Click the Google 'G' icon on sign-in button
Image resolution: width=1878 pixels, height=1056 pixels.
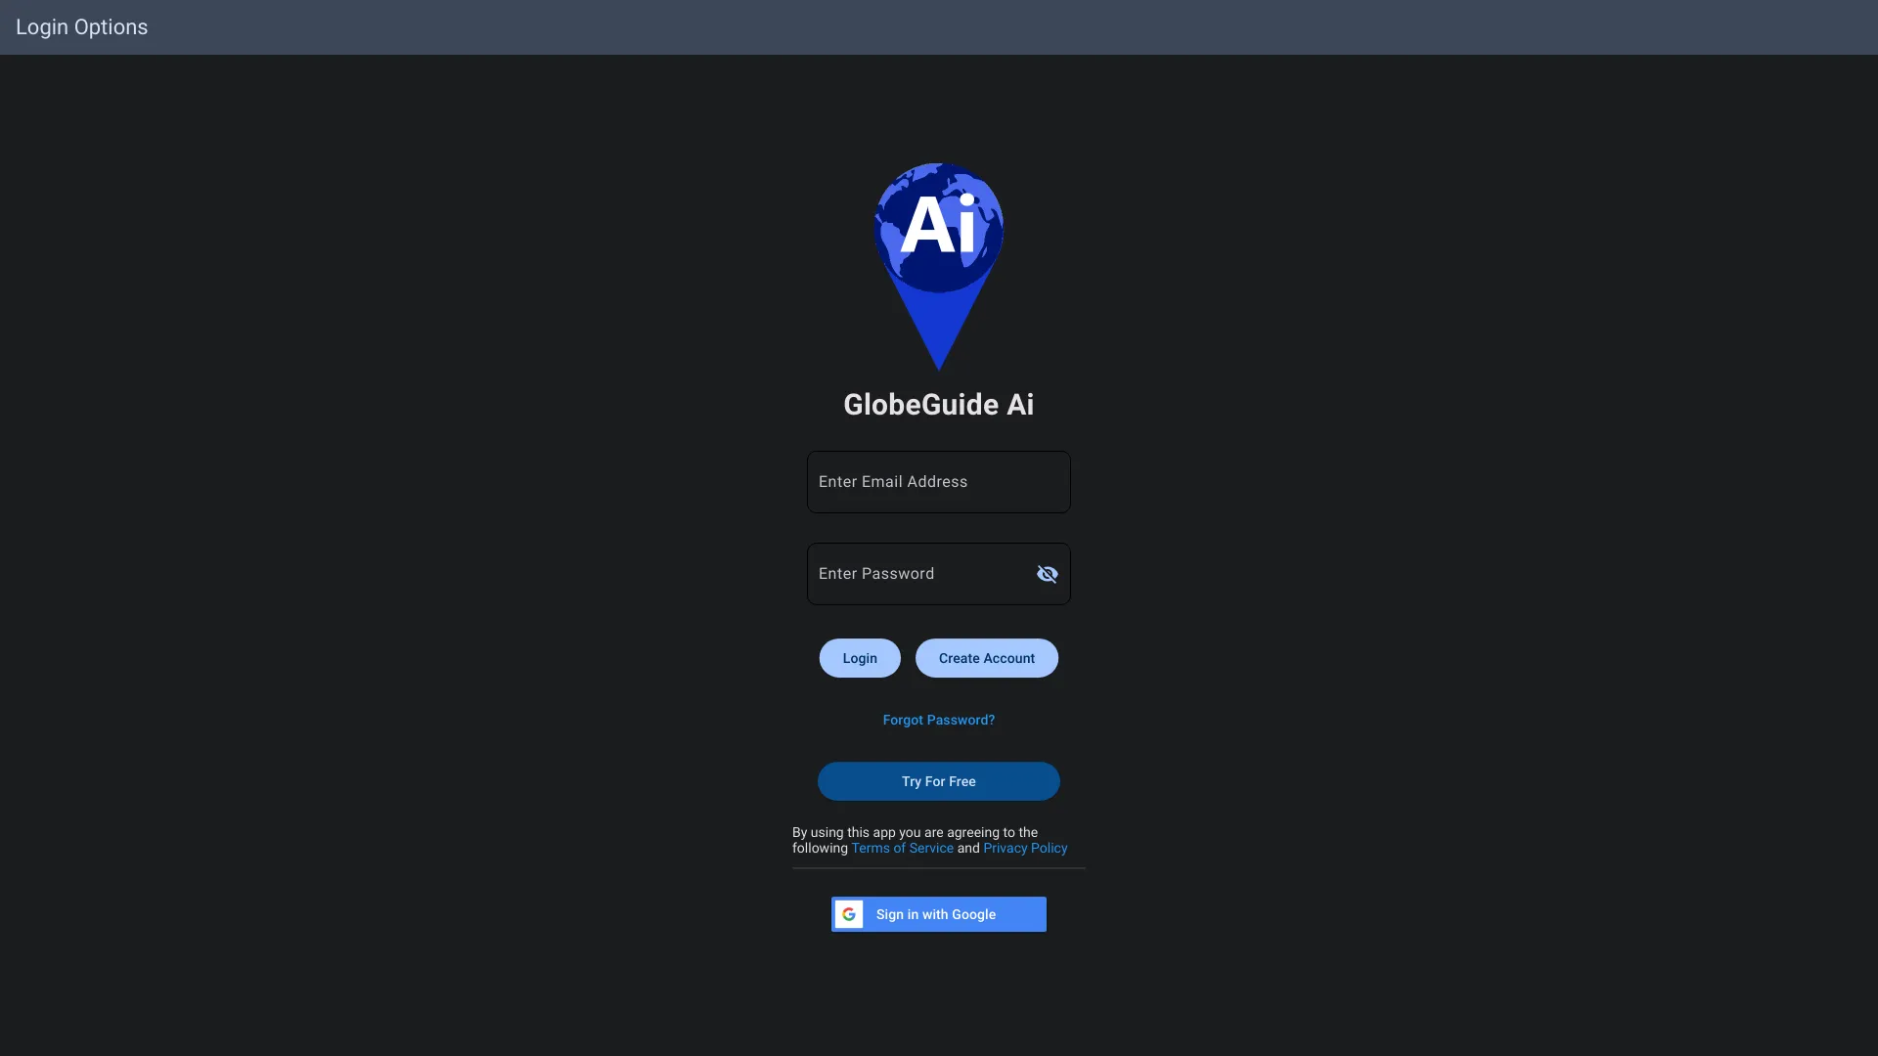click(x=849, y=914)
